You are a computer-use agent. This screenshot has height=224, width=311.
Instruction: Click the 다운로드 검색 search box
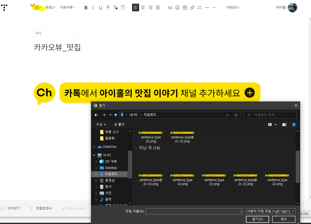tap(270, 115)
